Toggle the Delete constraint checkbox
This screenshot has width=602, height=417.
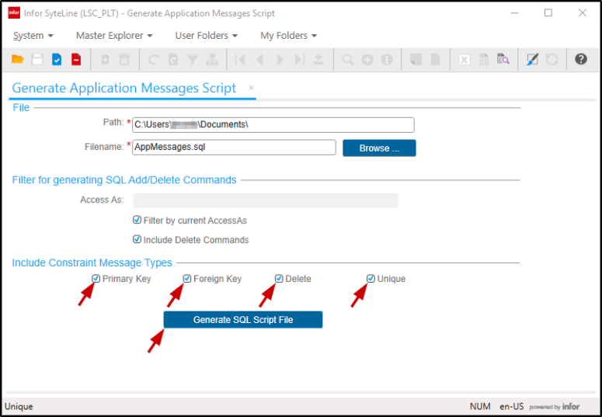tap(279, 278)
